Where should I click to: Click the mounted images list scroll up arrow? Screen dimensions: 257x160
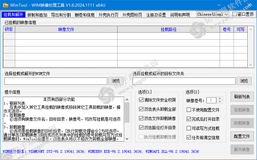click(x=251, y=29)
